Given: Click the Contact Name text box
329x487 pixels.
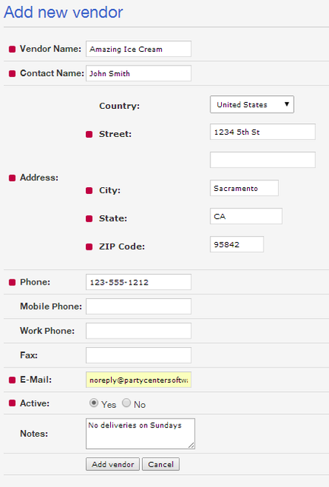Looking at the screenshot, I should point(138,73).
